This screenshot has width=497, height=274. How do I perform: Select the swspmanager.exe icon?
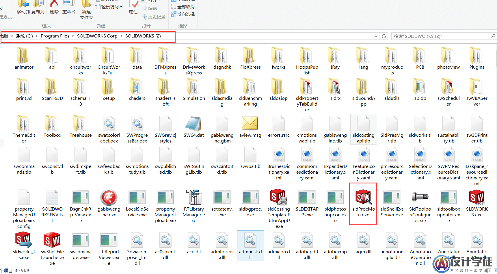click(80, 240)
